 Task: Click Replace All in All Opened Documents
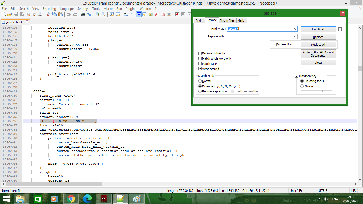(x=318, y=54)
